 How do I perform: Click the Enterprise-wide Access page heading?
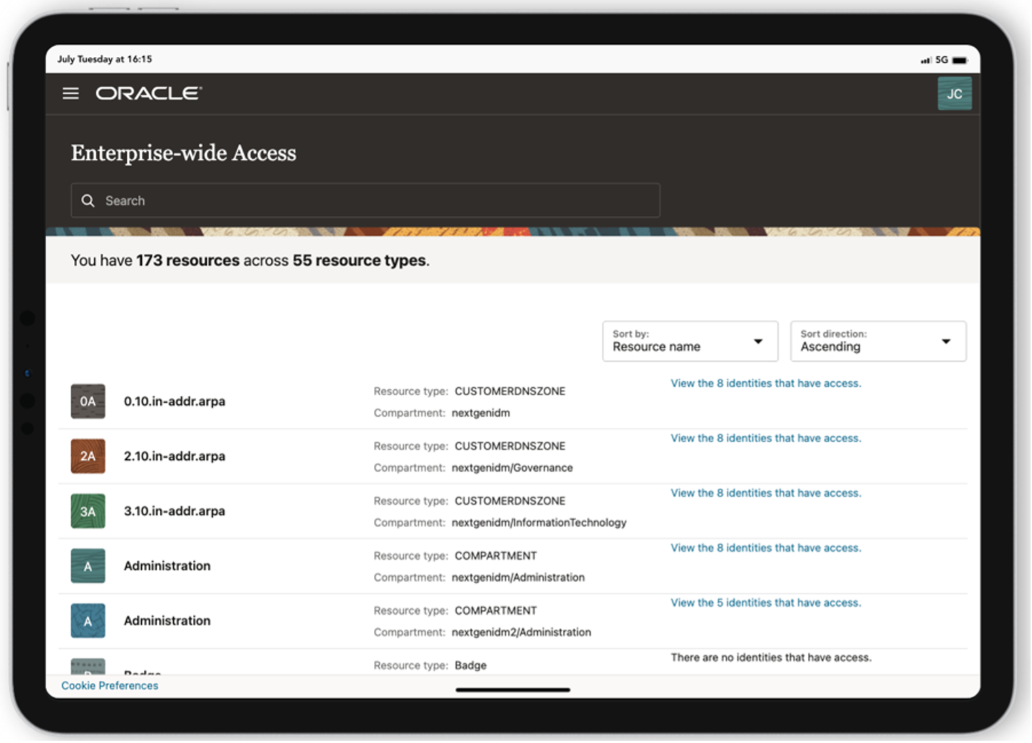(x=184, y=153)
